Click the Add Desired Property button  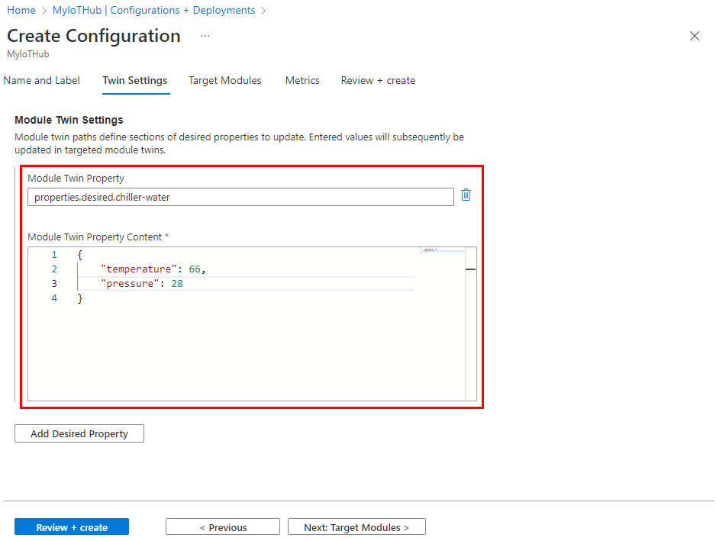coord(79,433)
